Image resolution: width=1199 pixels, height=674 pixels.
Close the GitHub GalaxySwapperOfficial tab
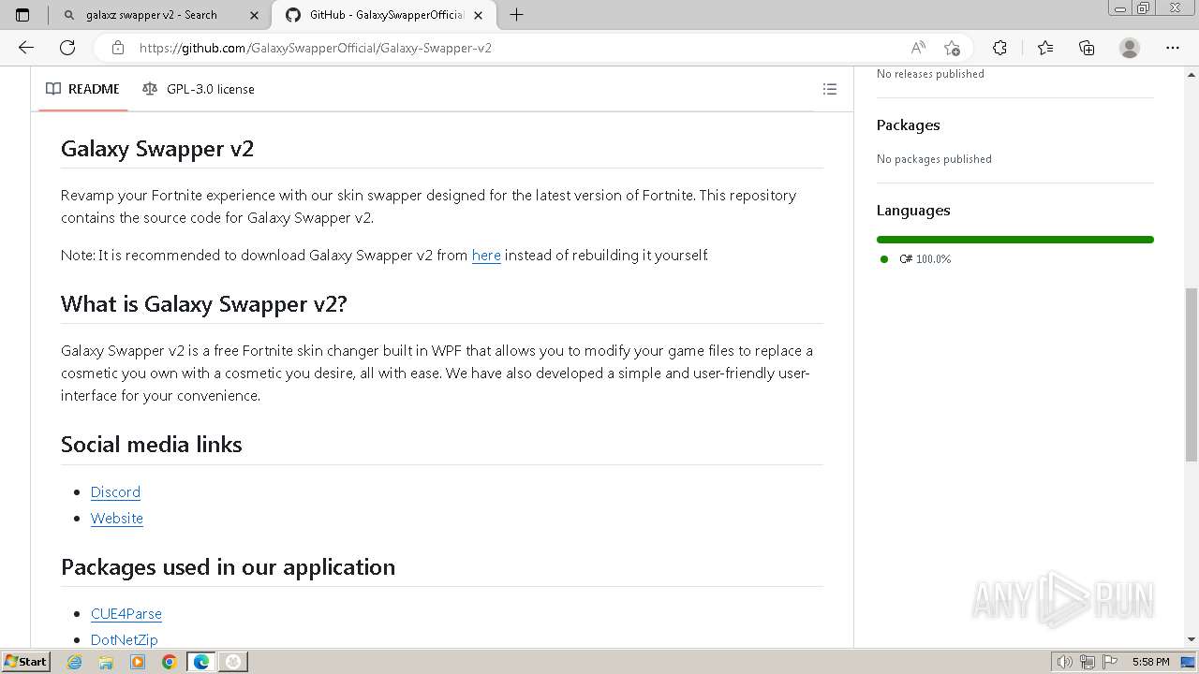[x=479, y=15]
